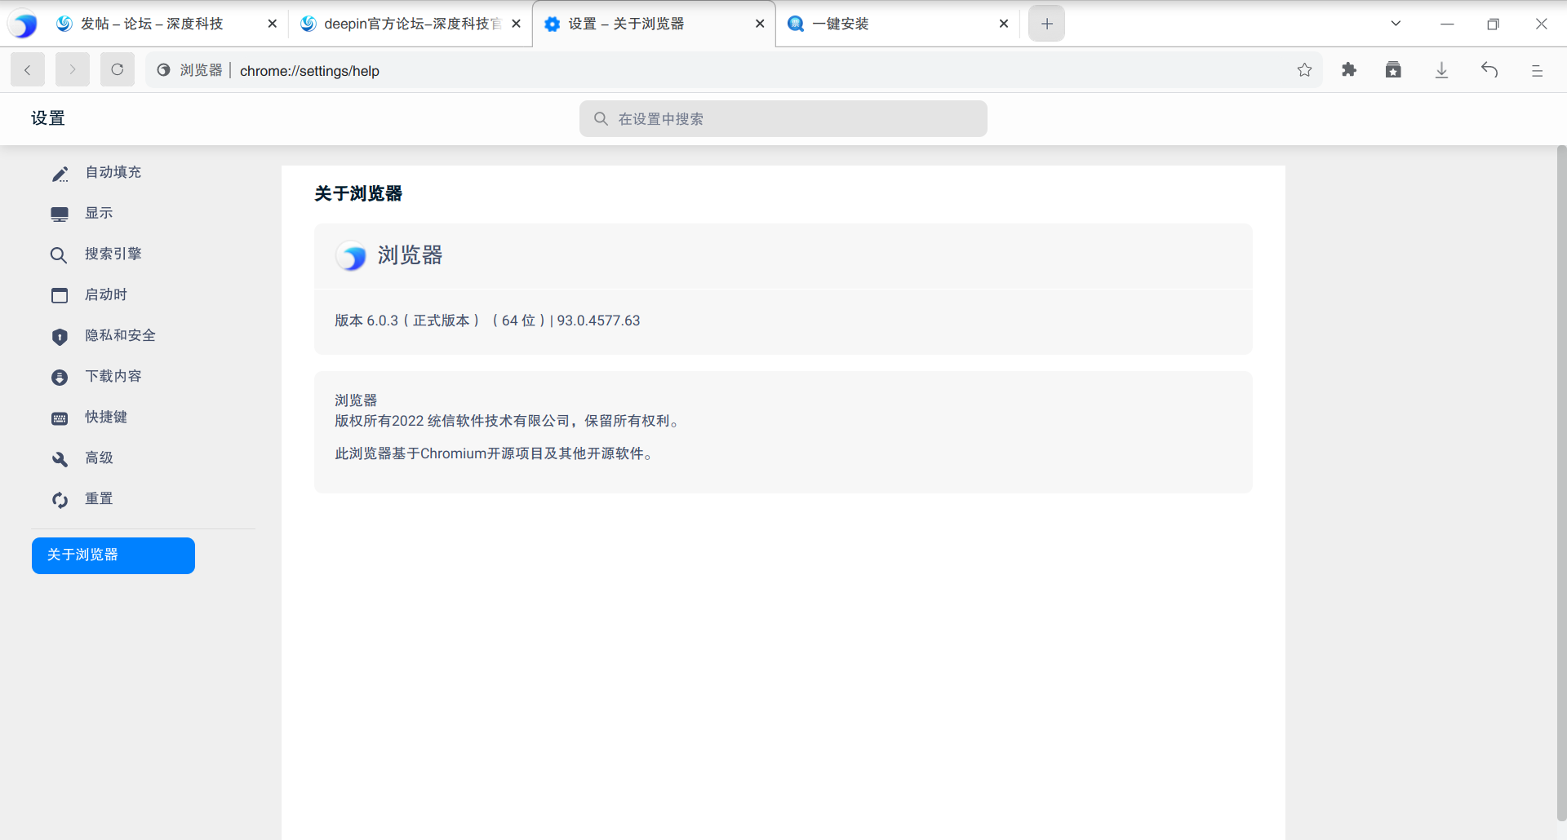This screenshot has width=1567, height=840.
Task: Open the 重置 settings section
Action: [x=99, y=498]
